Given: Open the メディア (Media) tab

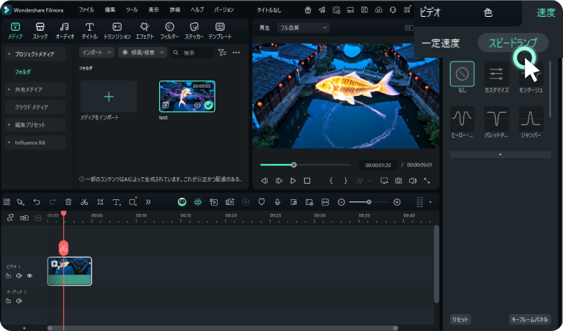Looking at the screenshot, I should pos(15,31).
